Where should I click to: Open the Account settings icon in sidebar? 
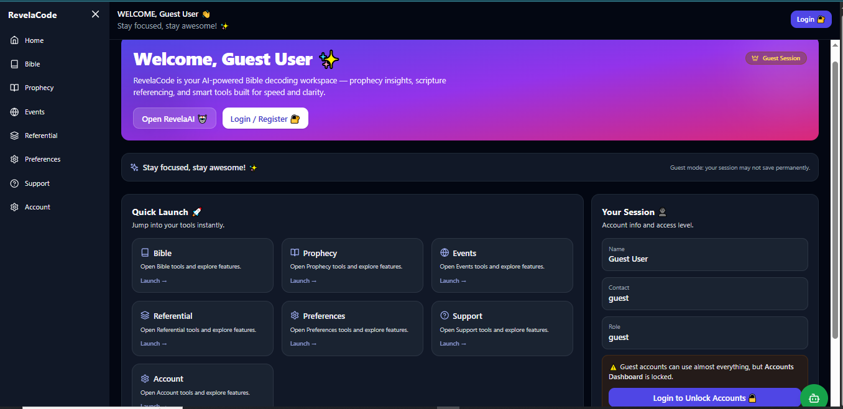click(x=15, y=206)
